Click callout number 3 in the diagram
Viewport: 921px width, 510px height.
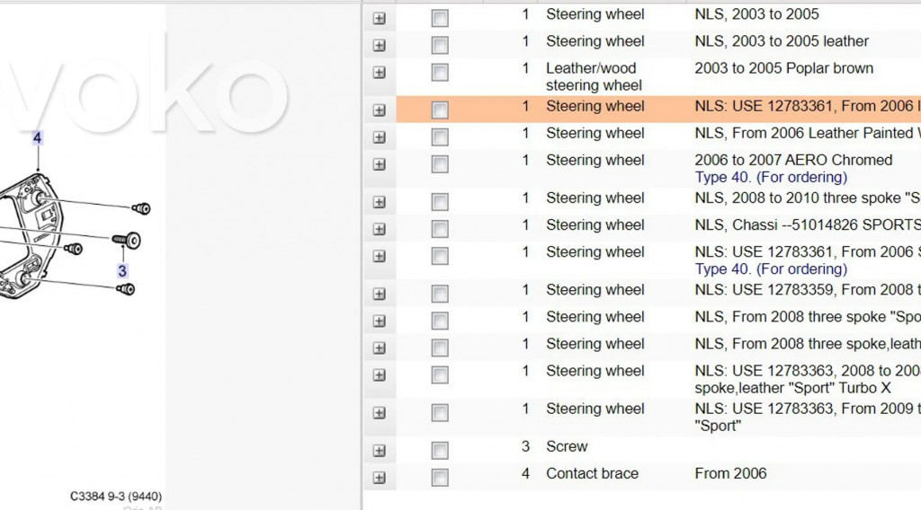(122, 270)
